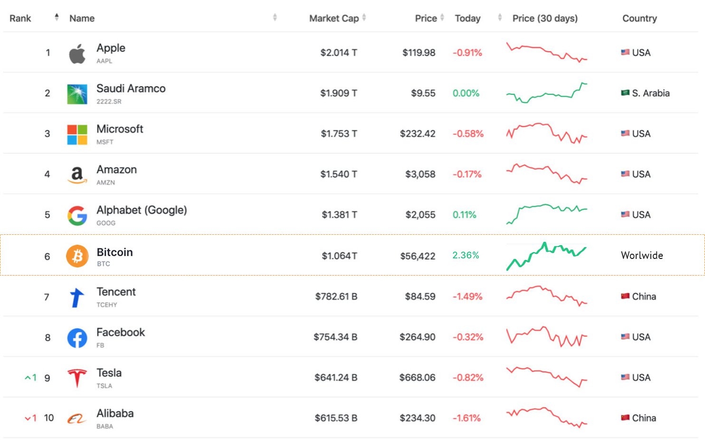Click the Apple company logo
705x442 pixels.
[77, 54]
